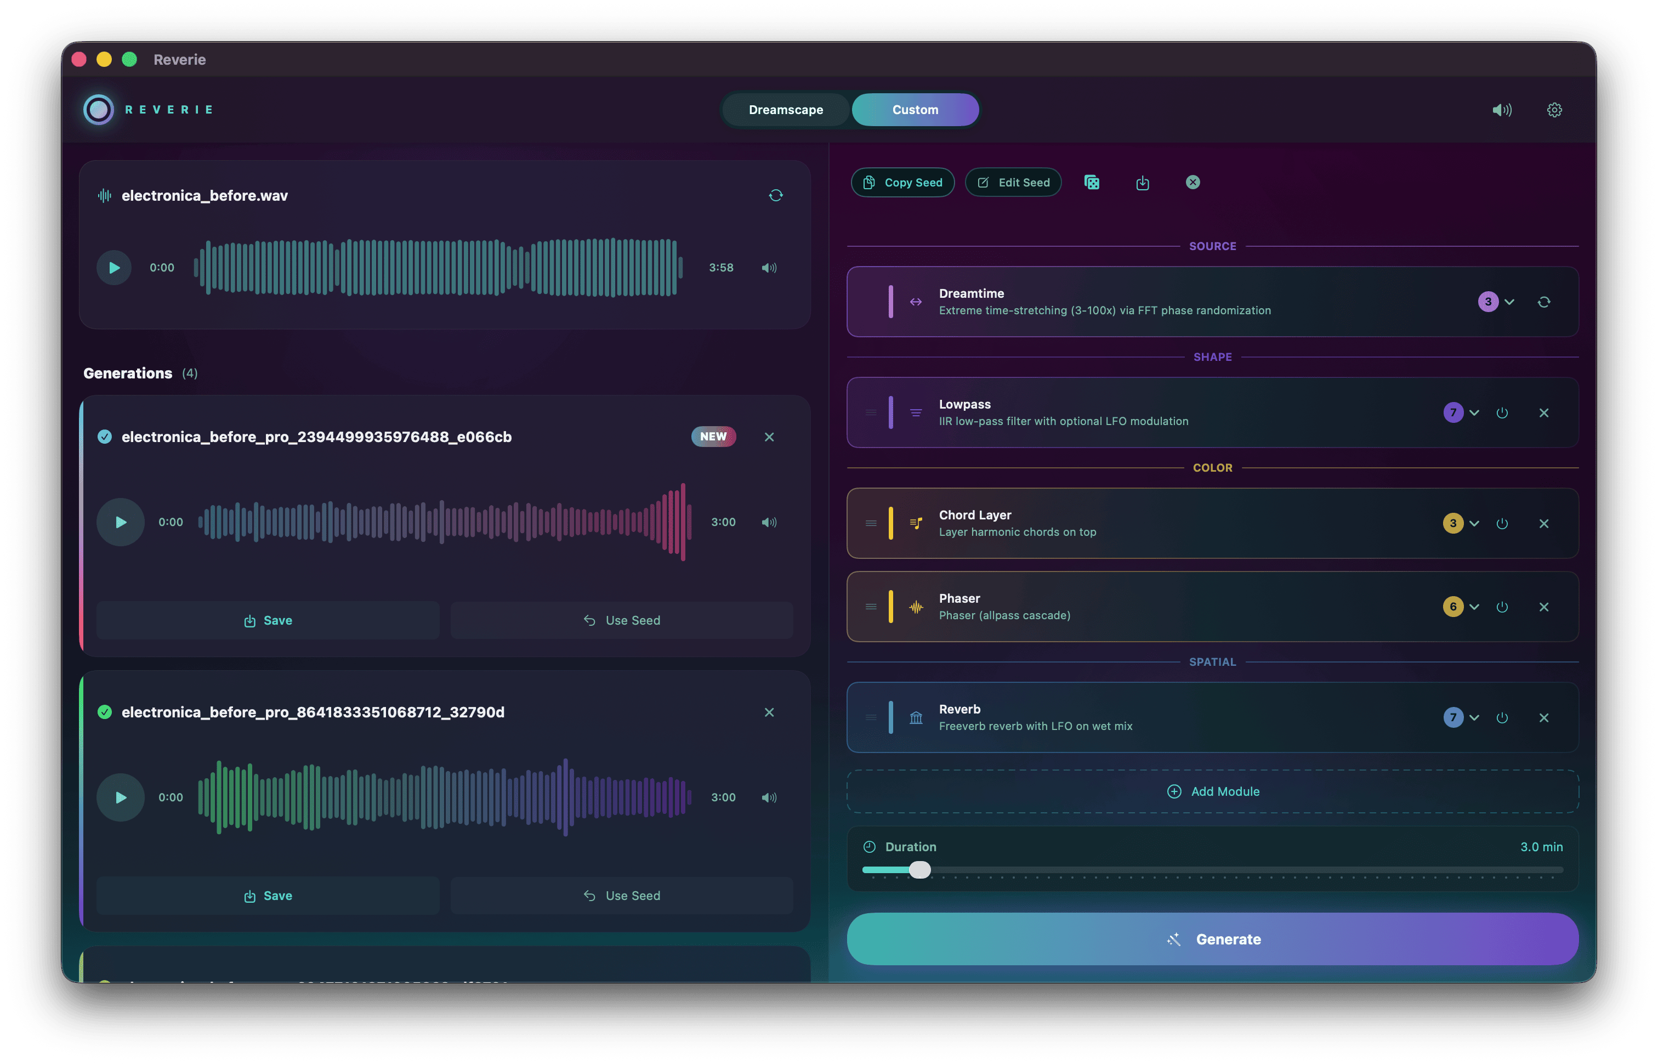Viewport: 1658px width, 1064px height.
Task: Play electronica_before.wav source audio
Action: tap(114, 268)
